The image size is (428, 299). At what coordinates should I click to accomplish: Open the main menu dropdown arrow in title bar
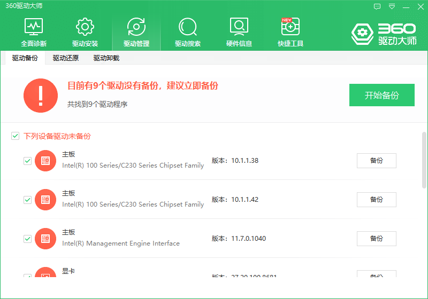(x=392, y=6)
